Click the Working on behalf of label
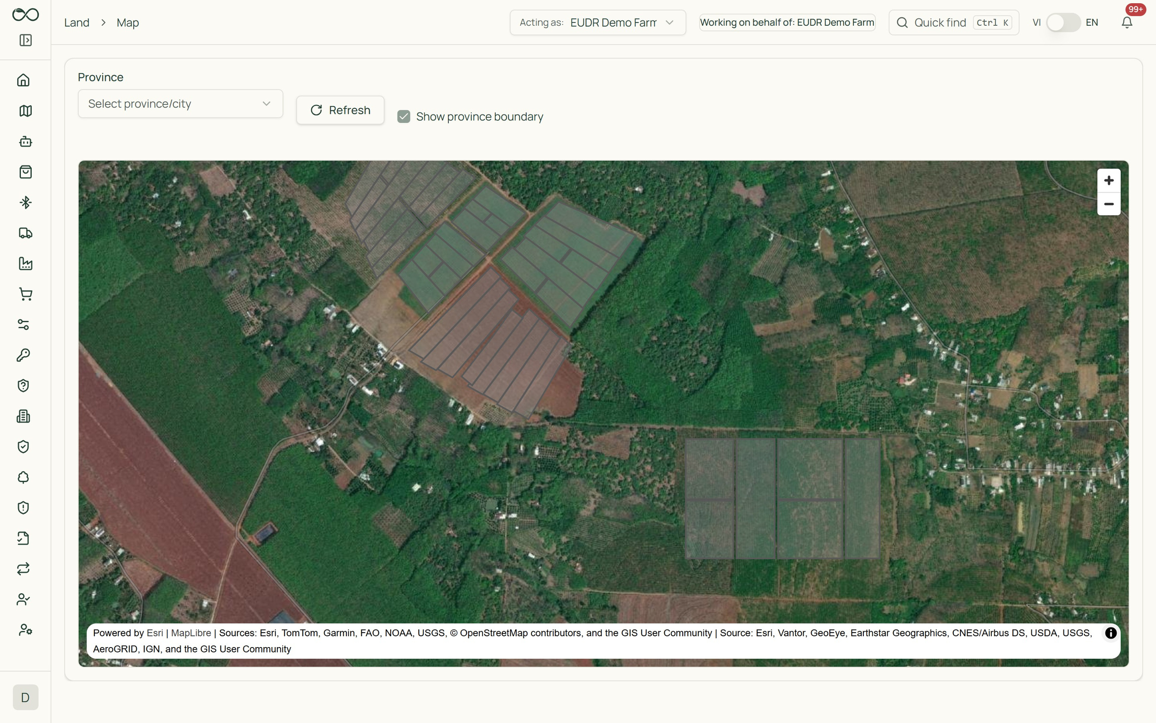The width and height of the screenshot is (1156, 723). click(x=787, y=23)
